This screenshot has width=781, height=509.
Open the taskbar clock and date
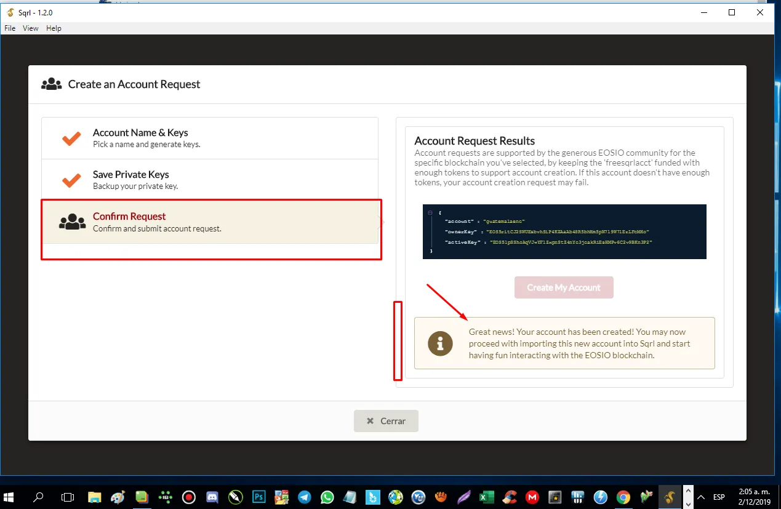pos(753,497)
